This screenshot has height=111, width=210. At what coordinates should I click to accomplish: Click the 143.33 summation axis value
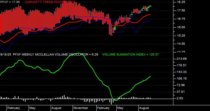tap(182, 72)
